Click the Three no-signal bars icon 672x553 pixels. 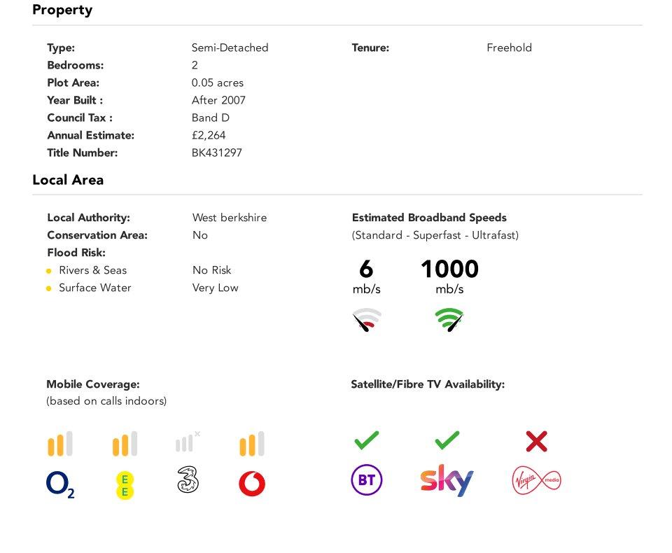[188, 442]
